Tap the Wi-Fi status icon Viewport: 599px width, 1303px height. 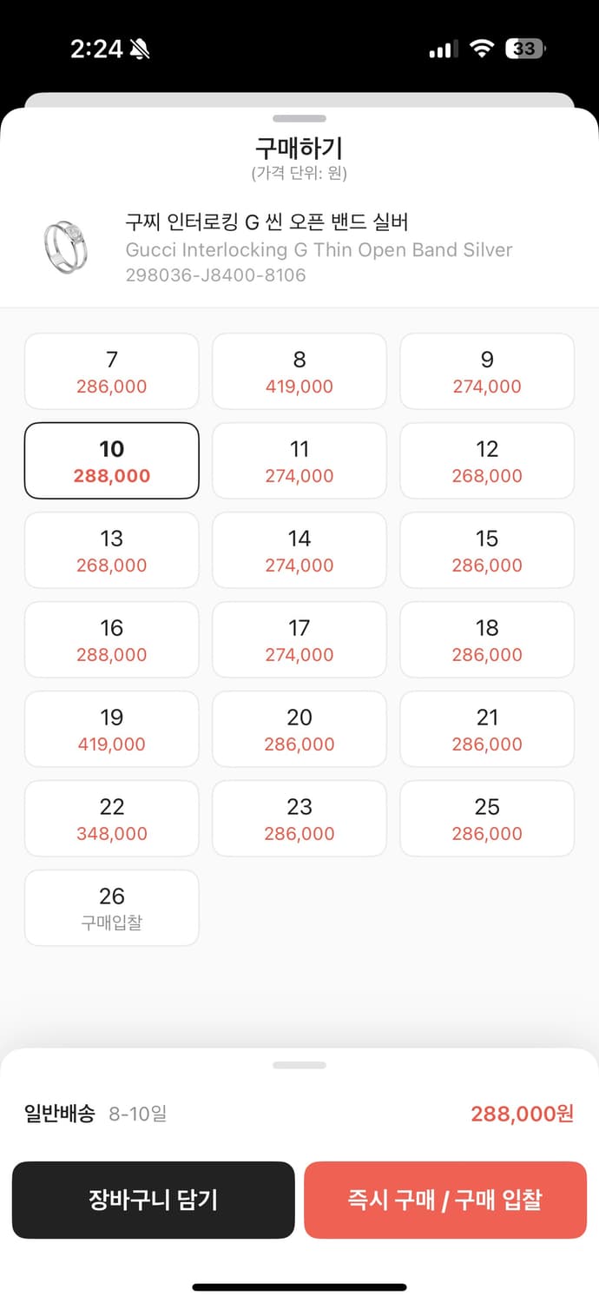(x=481, y=49)
